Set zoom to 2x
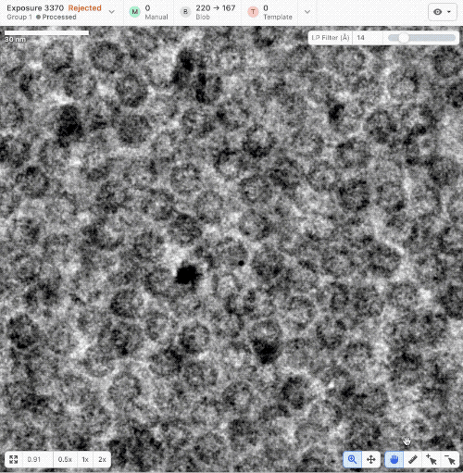Viewport: 463px width, 473px height. coord(102,459)
